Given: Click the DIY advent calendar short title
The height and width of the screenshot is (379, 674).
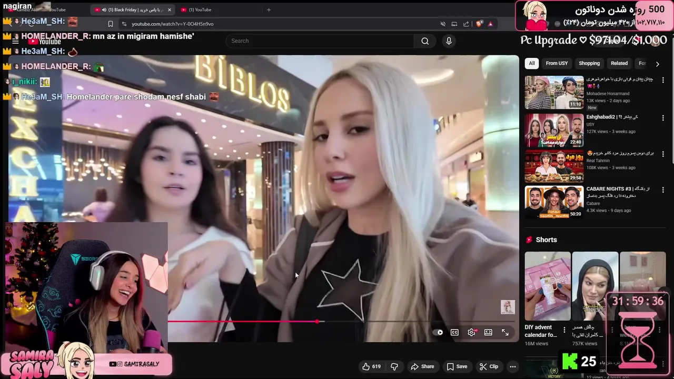Looking at the screenshot, I should pos(541,331).
